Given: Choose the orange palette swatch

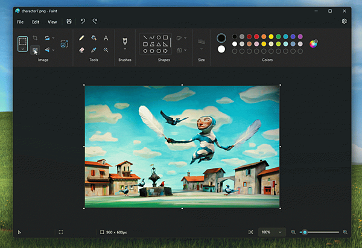Looking at the screenshot, I should (264, 36).
